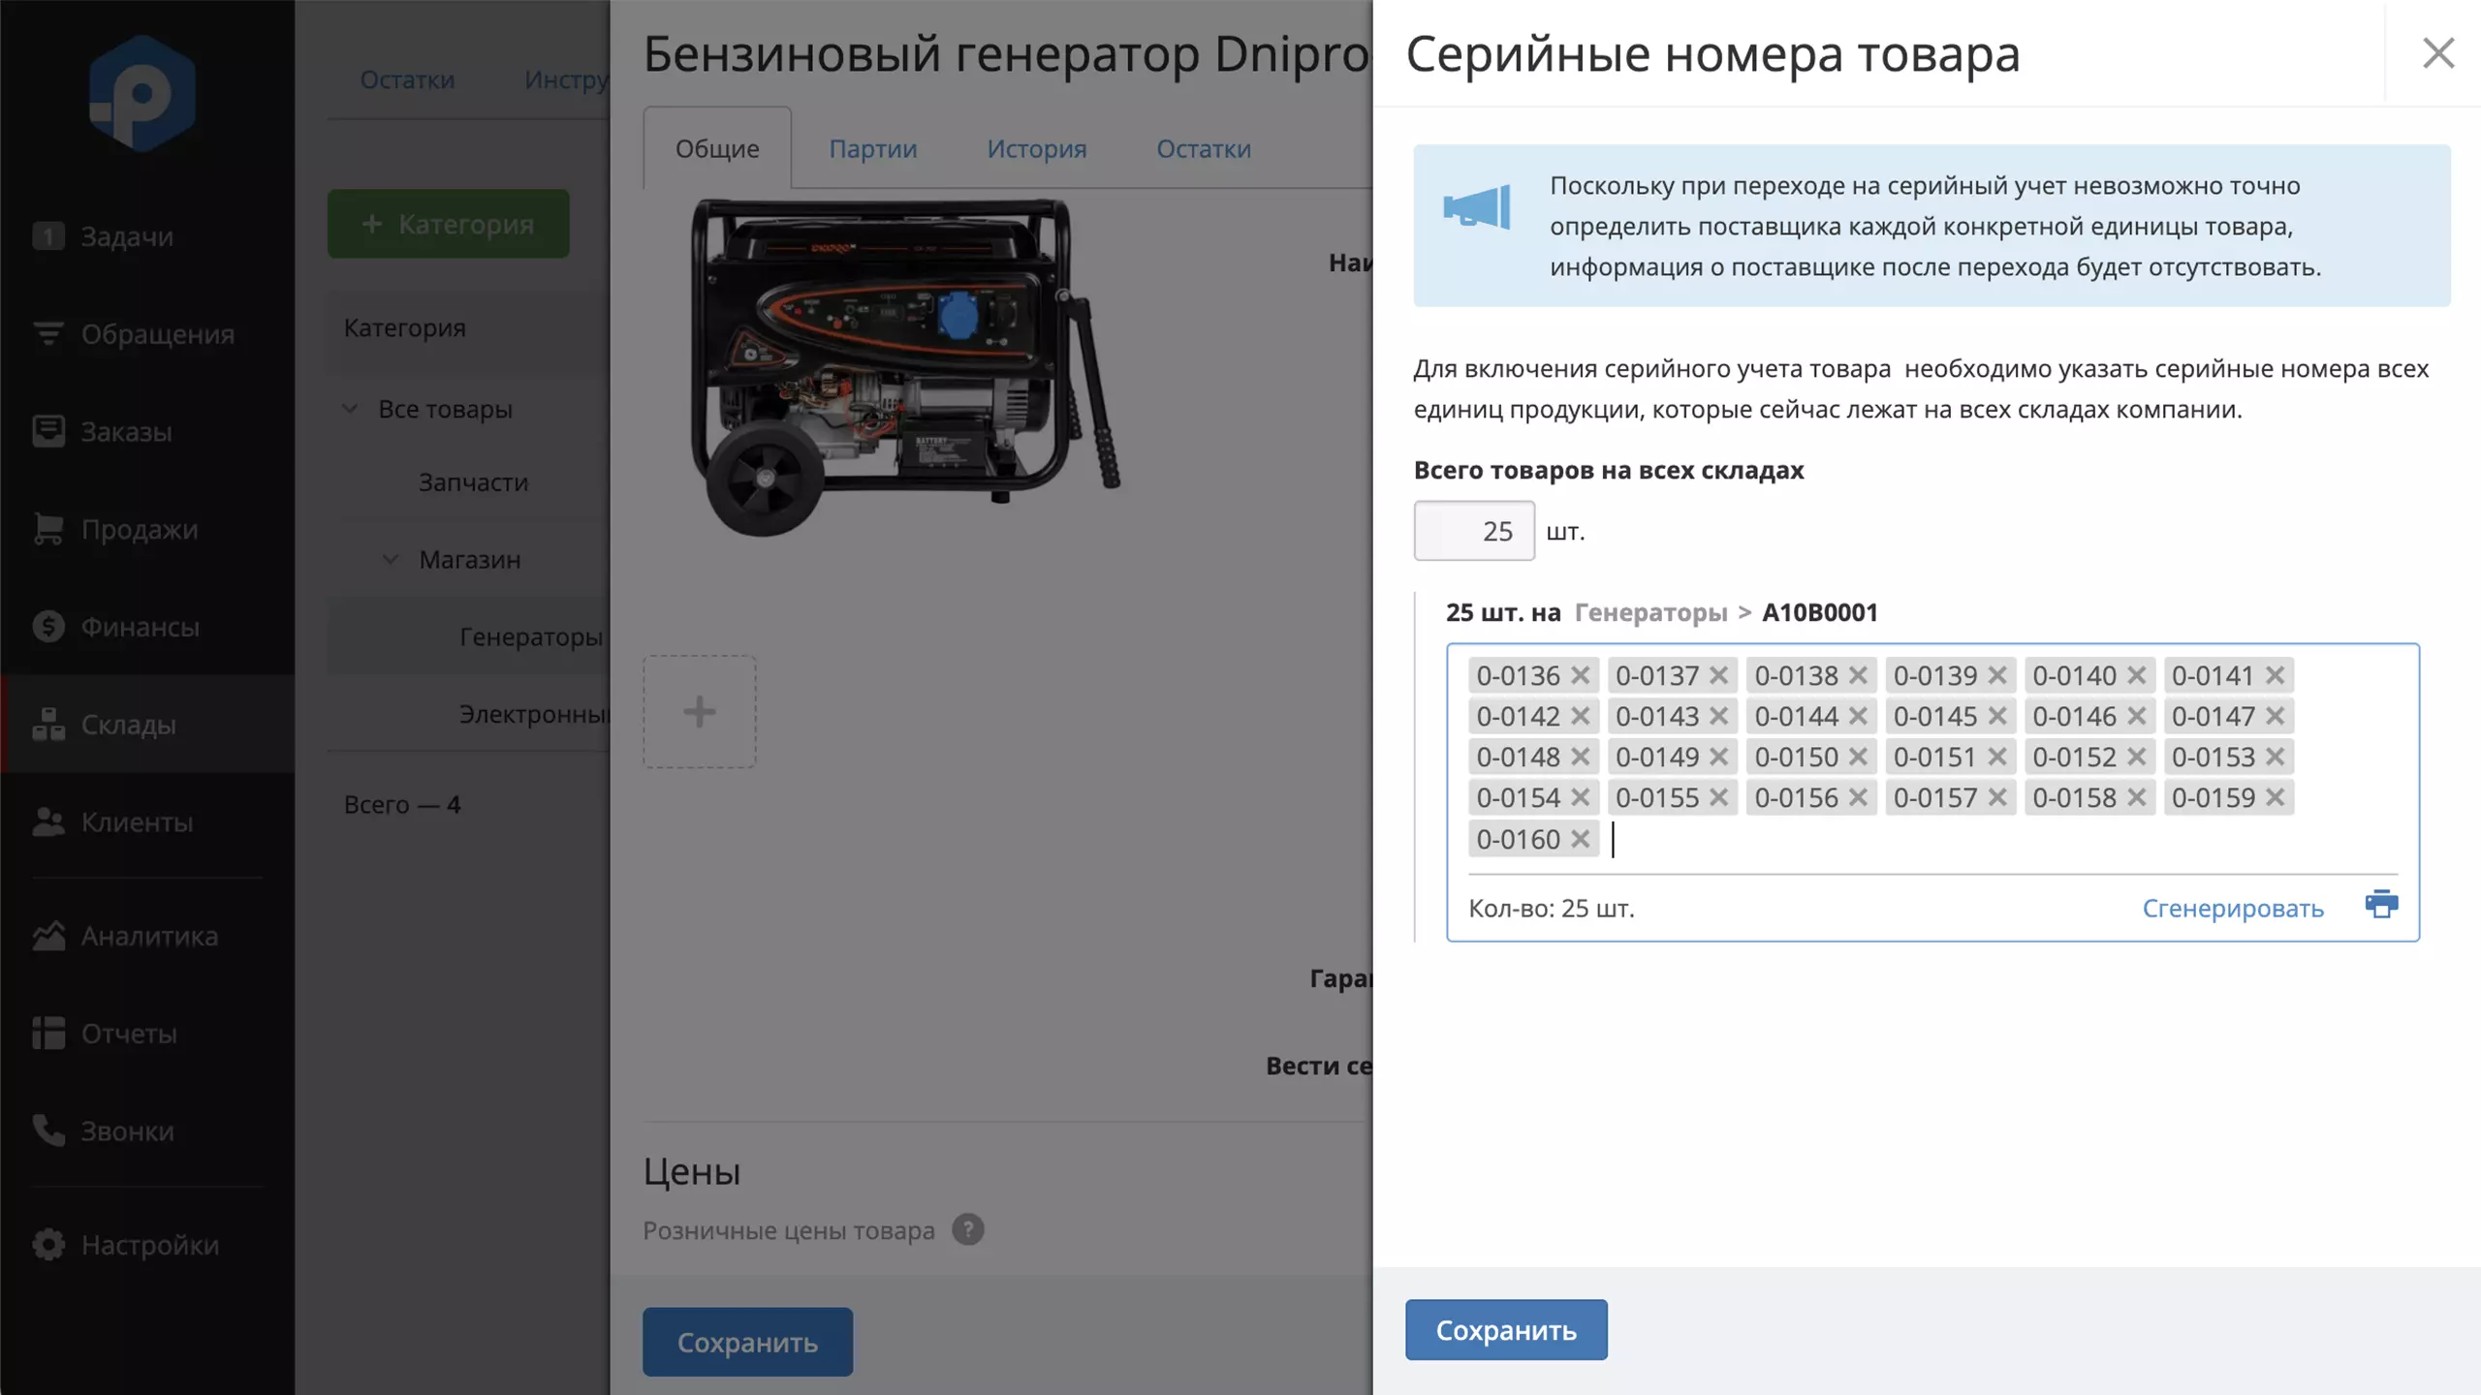Click the print serial numbers icon
Image resolution: width=2481 pixels, height=1395 pixels.
(x=2380, y=905)
